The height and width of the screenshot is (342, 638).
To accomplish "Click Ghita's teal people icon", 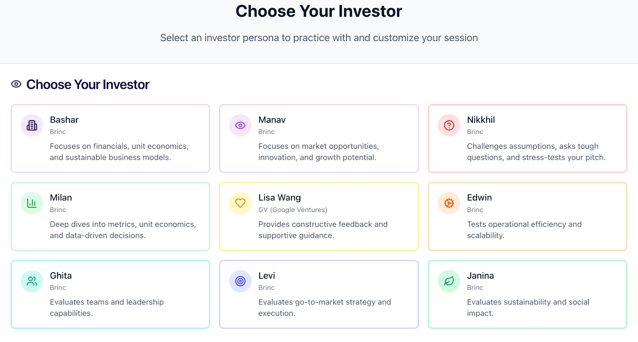I will [x=32, y=281].
